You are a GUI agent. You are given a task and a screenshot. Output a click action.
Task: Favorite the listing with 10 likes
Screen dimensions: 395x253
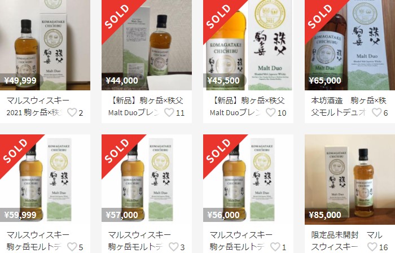click(x=270, y=112)
